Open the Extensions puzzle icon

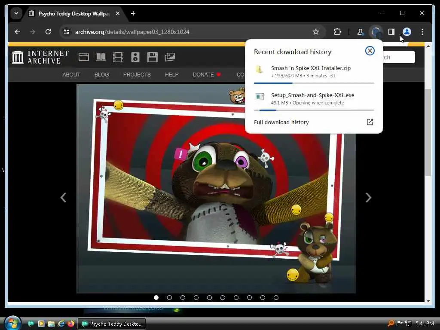337,32
